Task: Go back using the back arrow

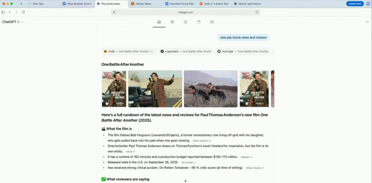Action: [x=10, y=12]
